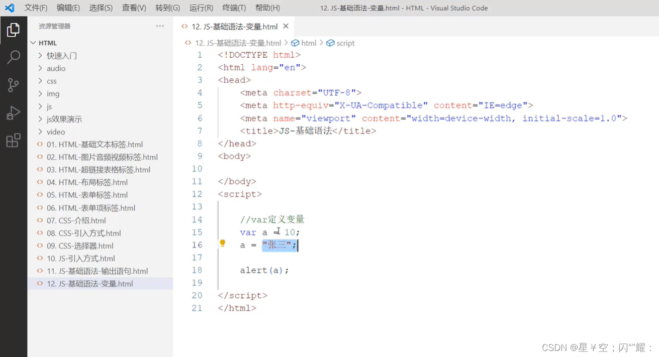Click line number 15 in the editor gutter
The image size is (659, 357).
click(x=197, y=232)
